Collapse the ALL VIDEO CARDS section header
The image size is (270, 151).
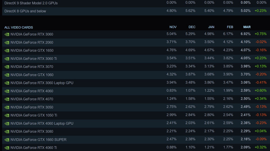pyautogui.click(x=19, y=27)
